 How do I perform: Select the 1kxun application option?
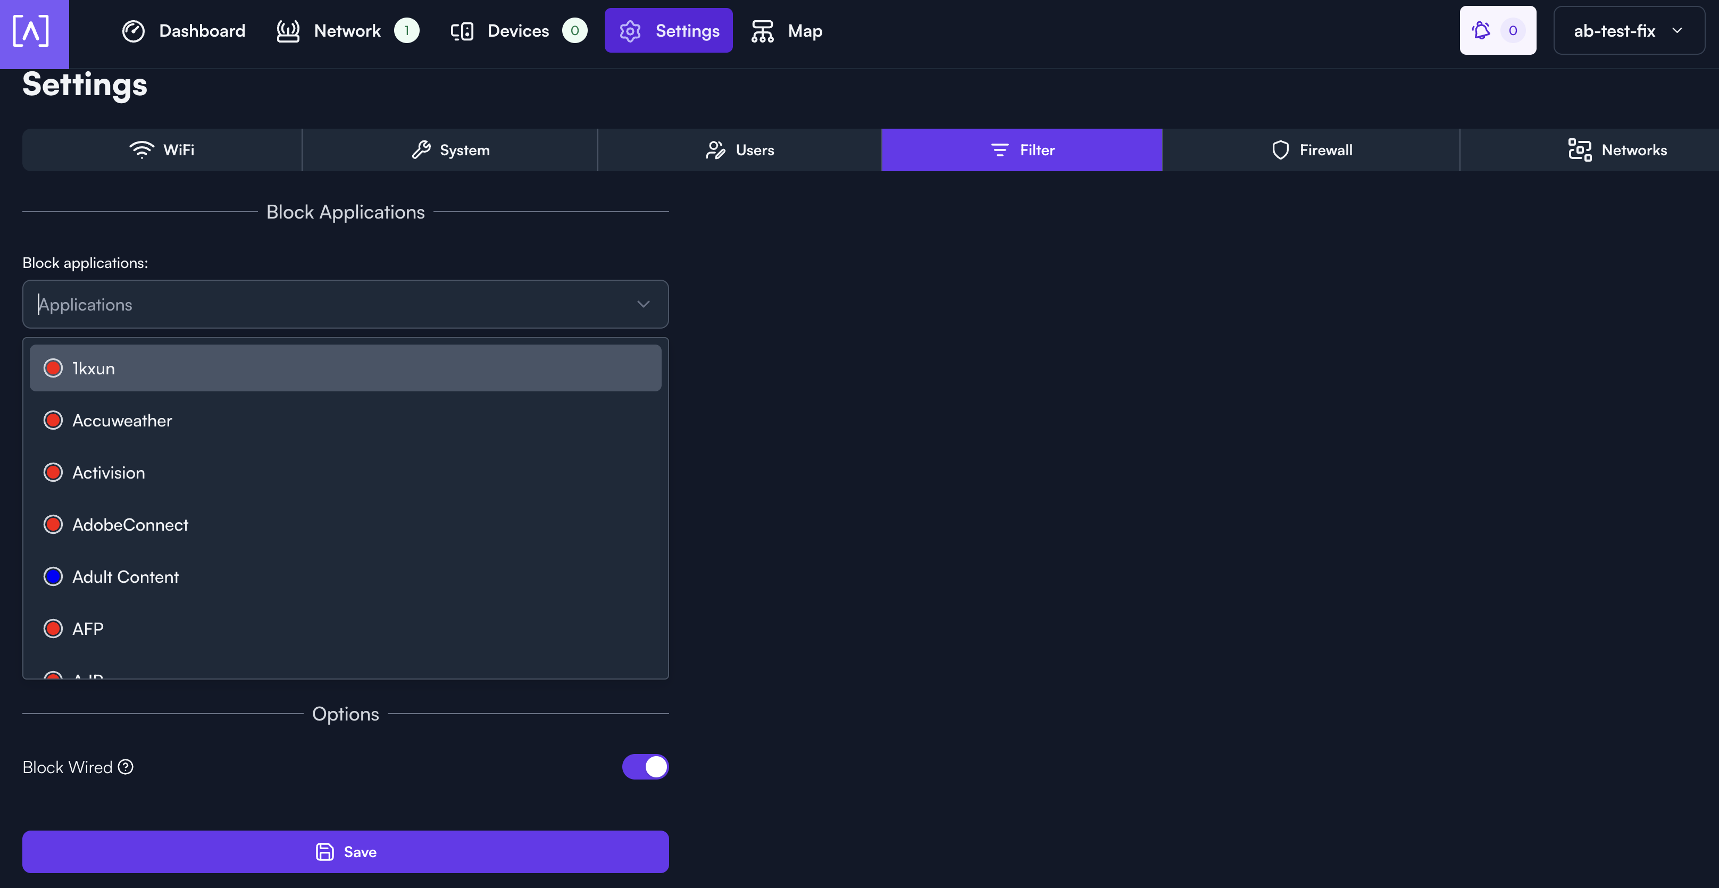tap(345, 368)
